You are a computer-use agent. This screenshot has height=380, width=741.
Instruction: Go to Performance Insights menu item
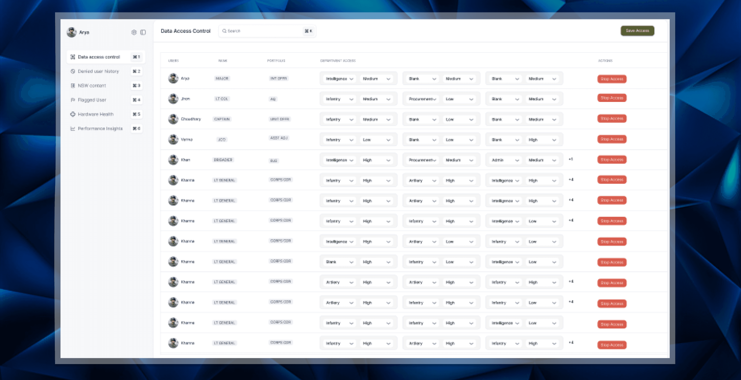[100, 129]
